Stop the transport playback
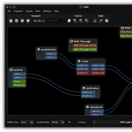This screenshot has width=132, height=132. tap(16, 21)
